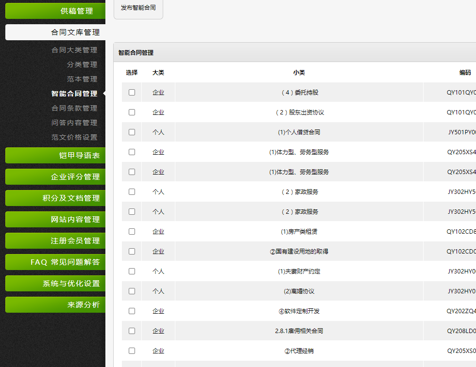
Task: Click 个人 in the 个人借贷合同 row
Action: 158,132
